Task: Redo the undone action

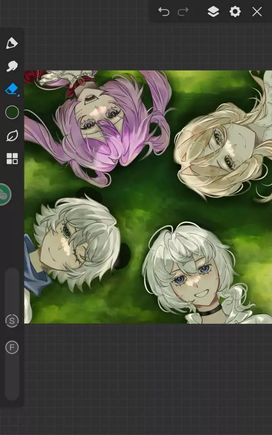Action: (183, 12)
